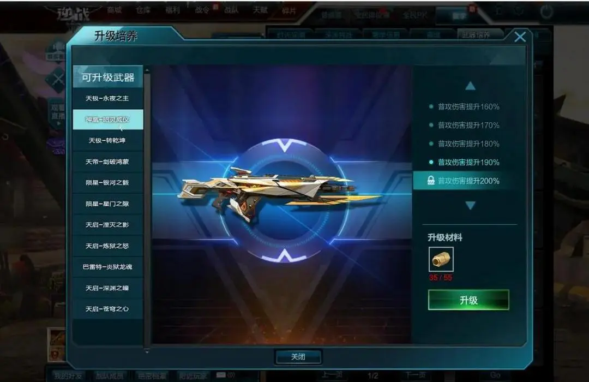Click the up arrow above upgrade levels
The image size is (589, 382).
coord(470,86)
